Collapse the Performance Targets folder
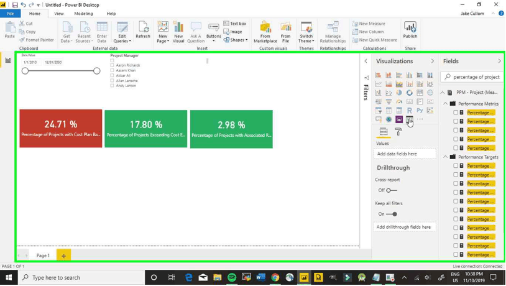Image resolution: width=506 pixels, height=286 pixels. [446, 157]
